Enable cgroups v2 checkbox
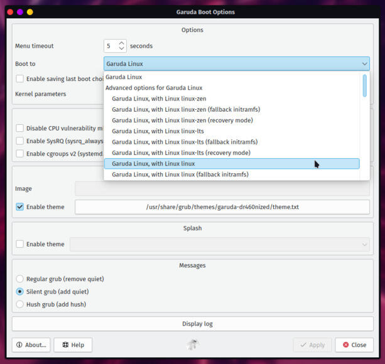The width and height of the screenshot is (385, 364). [x=20, y=154]
